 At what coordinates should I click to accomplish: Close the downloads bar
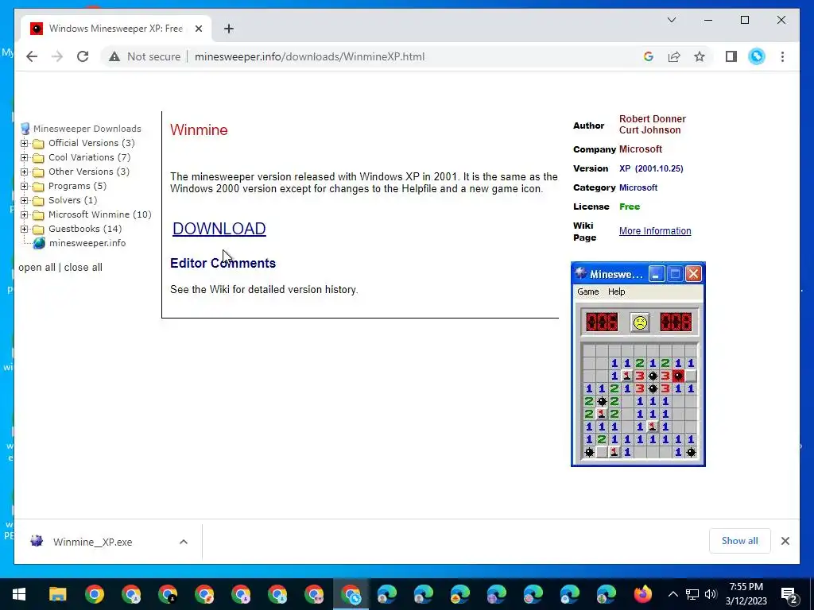[x=785, y=541]
